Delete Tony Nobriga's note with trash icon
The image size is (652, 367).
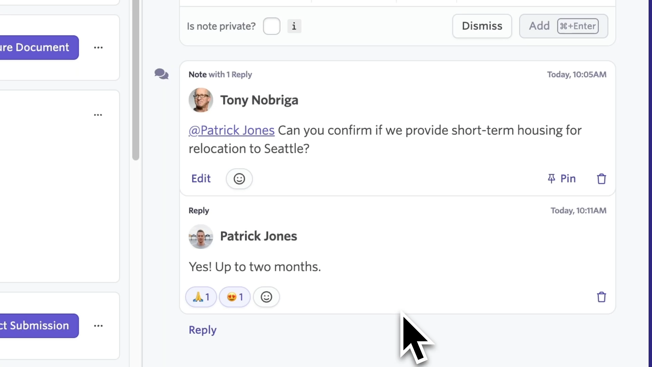click(601, 179)
